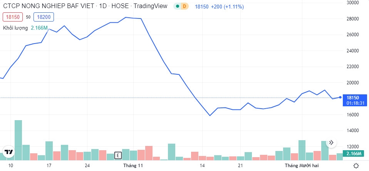Click the blue buy price 18200

(x=44, y=17)
